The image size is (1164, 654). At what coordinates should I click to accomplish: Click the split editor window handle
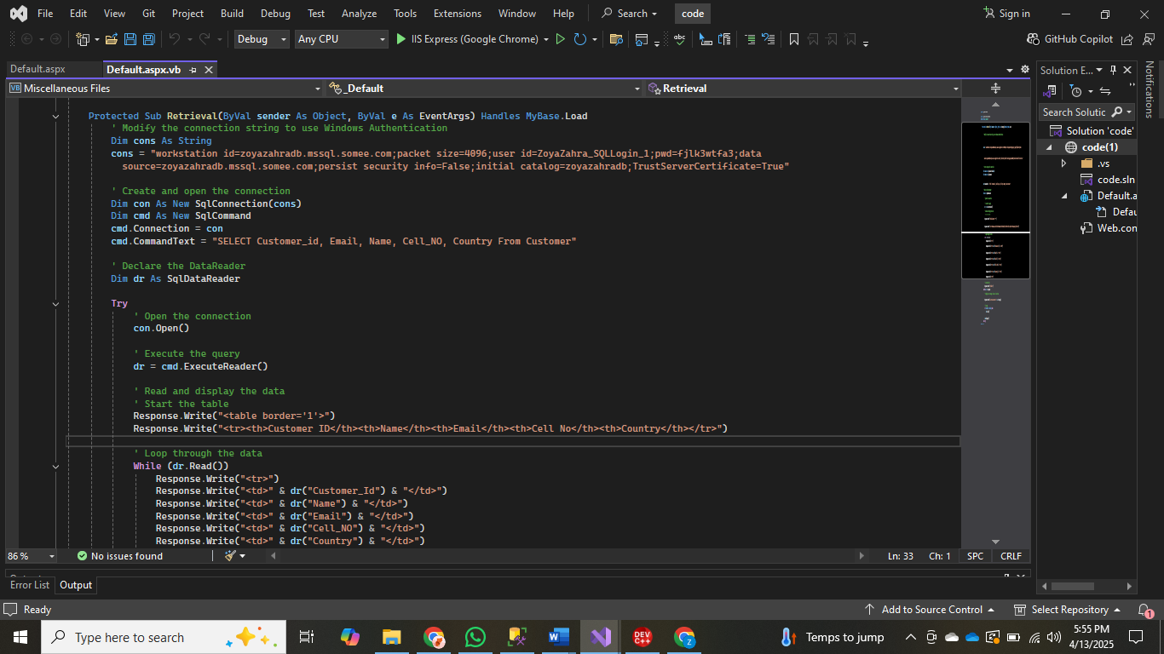995,89
